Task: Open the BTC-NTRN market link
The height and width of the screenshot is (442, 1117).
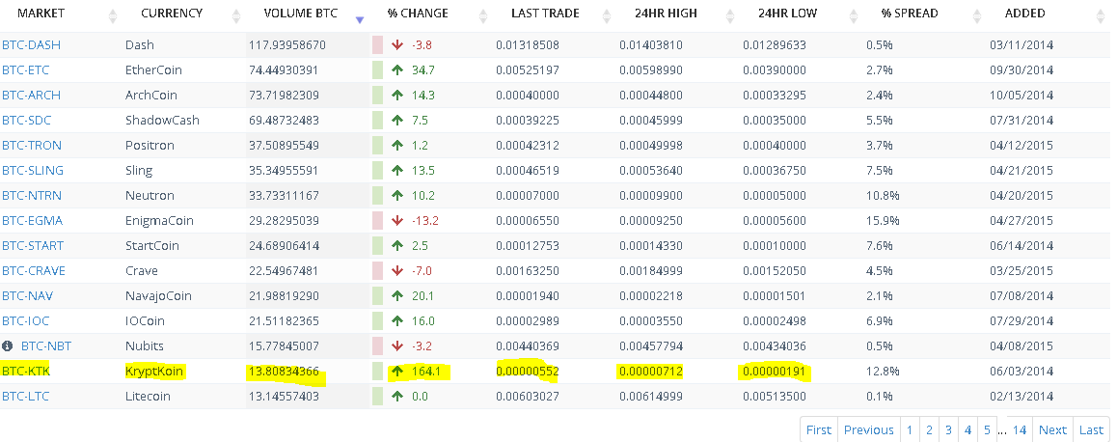Action: [x=32, y=195]
